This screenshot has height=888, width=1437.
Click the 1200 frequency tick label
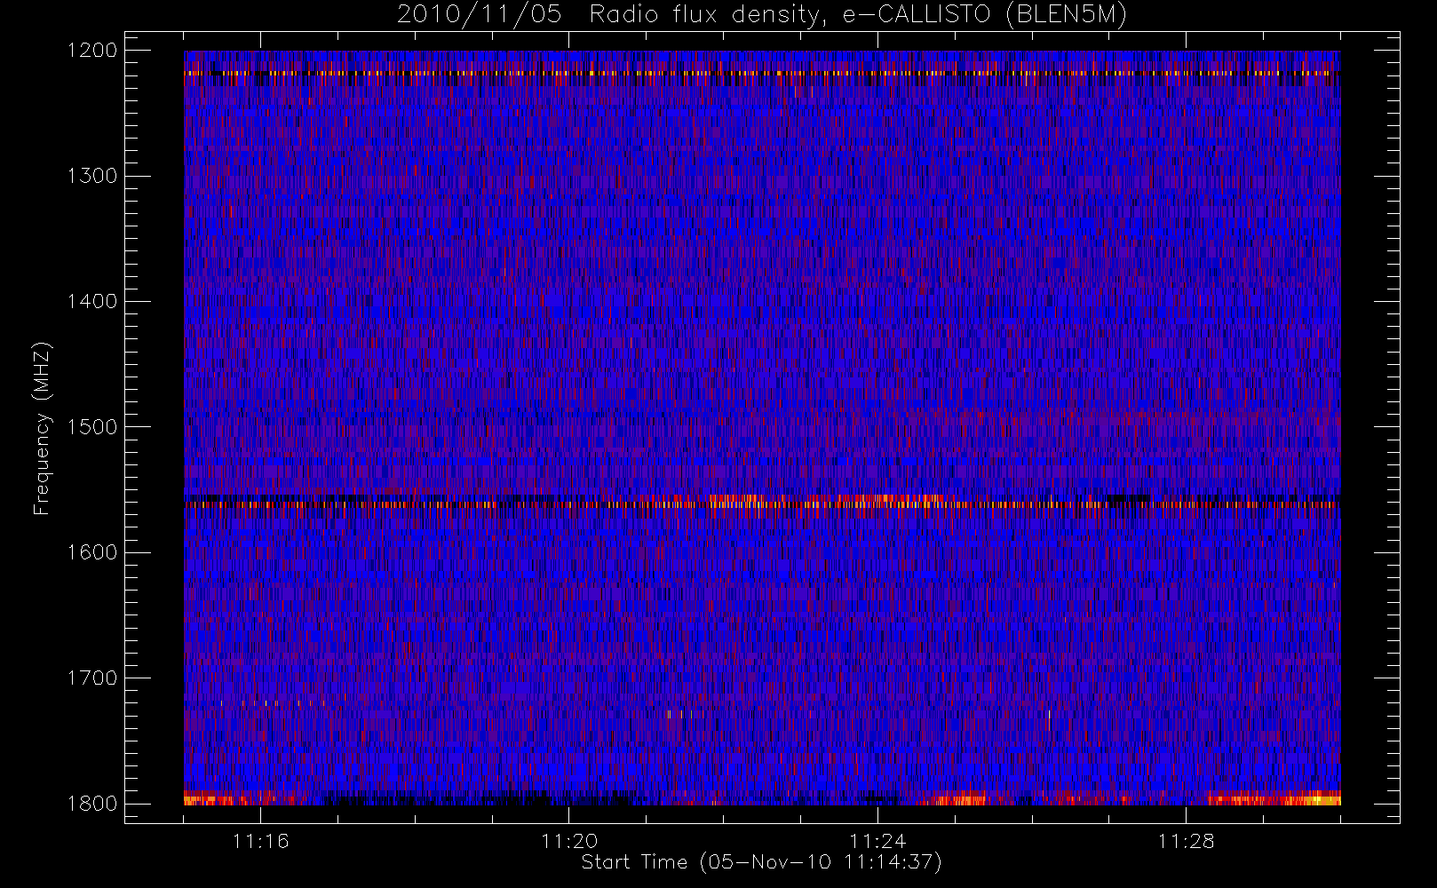click(x=92, y=51)
